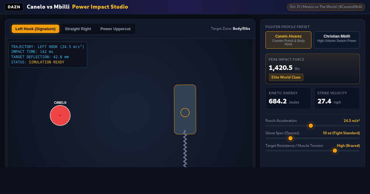Click the spring coil under the bag
The height and width of the screenshot is (194, 370).
click(x=185, y=149)
